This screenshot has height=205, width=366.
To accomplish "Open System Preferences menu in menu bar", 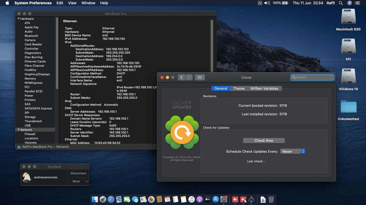I will [33, 3].
